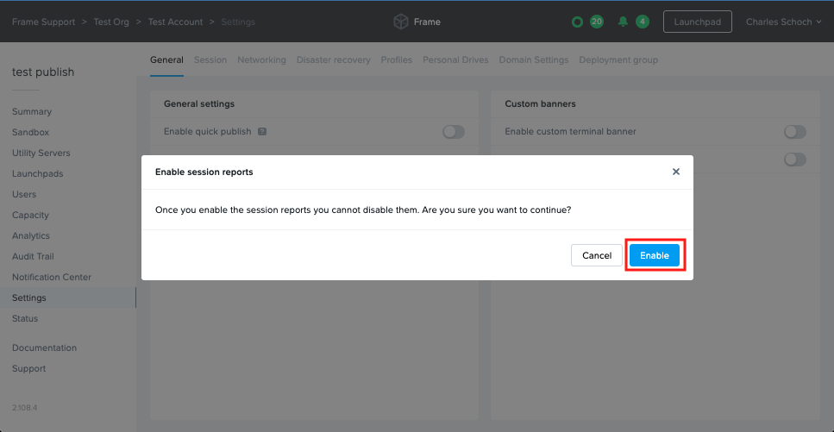Open the Networking tab
Viewport: 834px width, 432px height.
tap(261, 60)
